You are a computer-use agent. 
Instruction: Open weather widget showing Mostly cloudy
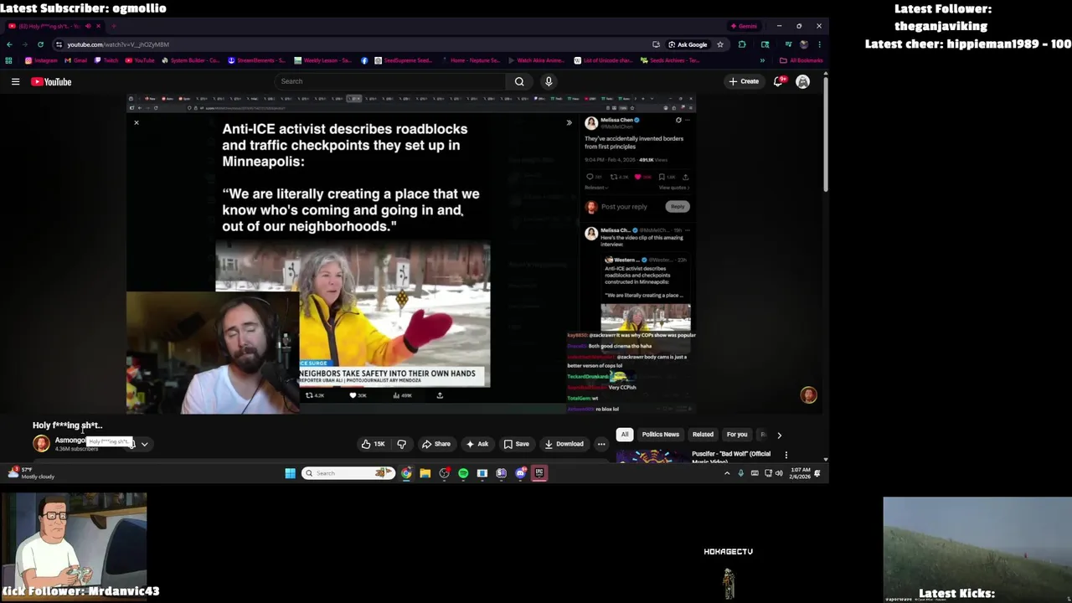[x=32, y=473]
